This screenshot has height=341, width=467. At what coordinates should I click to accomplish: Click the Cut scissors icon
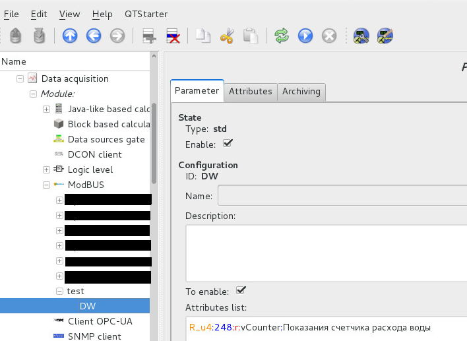tap(227, 36)
